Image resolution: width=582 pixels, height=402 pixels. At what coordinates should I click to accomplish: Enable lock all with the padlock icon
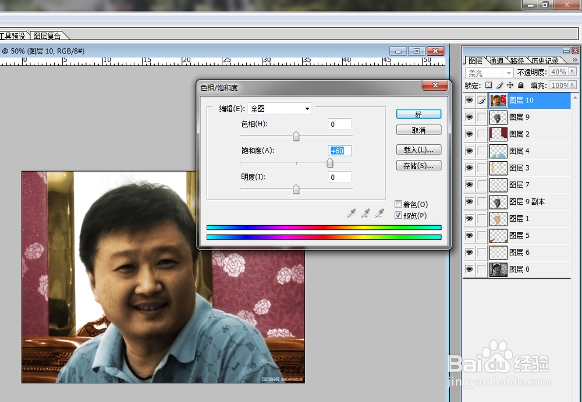click(x=521, y=86)
